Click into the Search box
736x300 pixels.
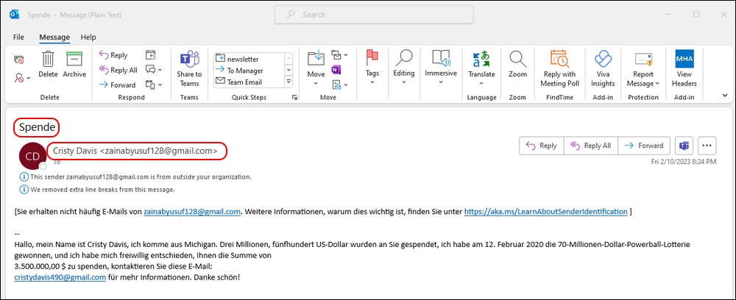pos(374,15)
